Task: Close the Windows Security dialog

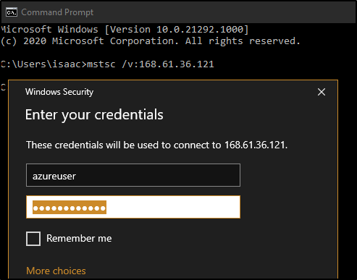Action: [x=322, y=92]
